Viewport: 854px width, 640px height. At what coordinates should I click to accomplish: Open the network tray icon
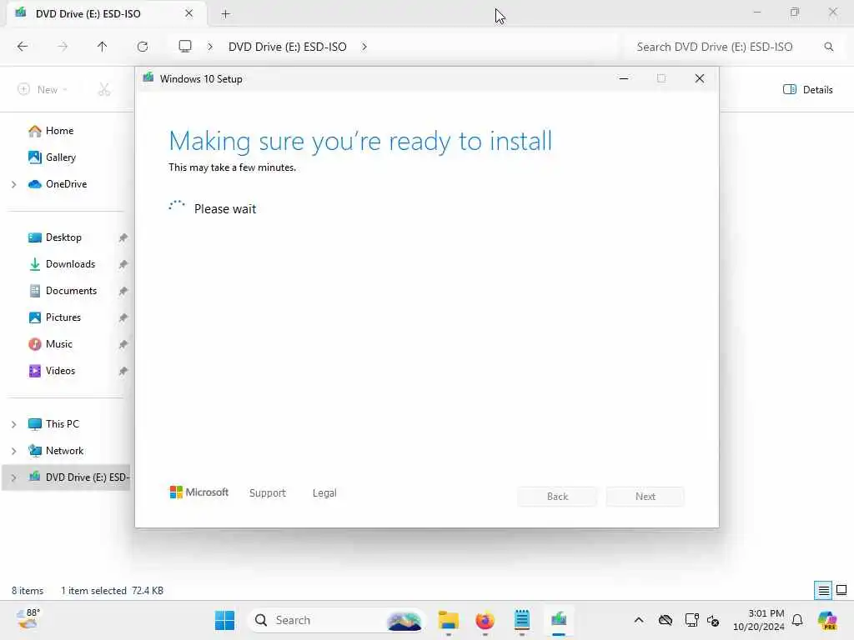pos(691,620)
